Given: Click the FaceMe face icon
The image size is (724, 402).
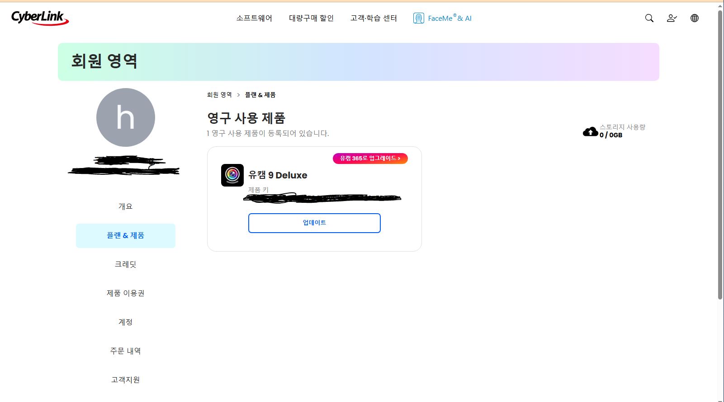Looking at the screenshot, I should [419, 18].
